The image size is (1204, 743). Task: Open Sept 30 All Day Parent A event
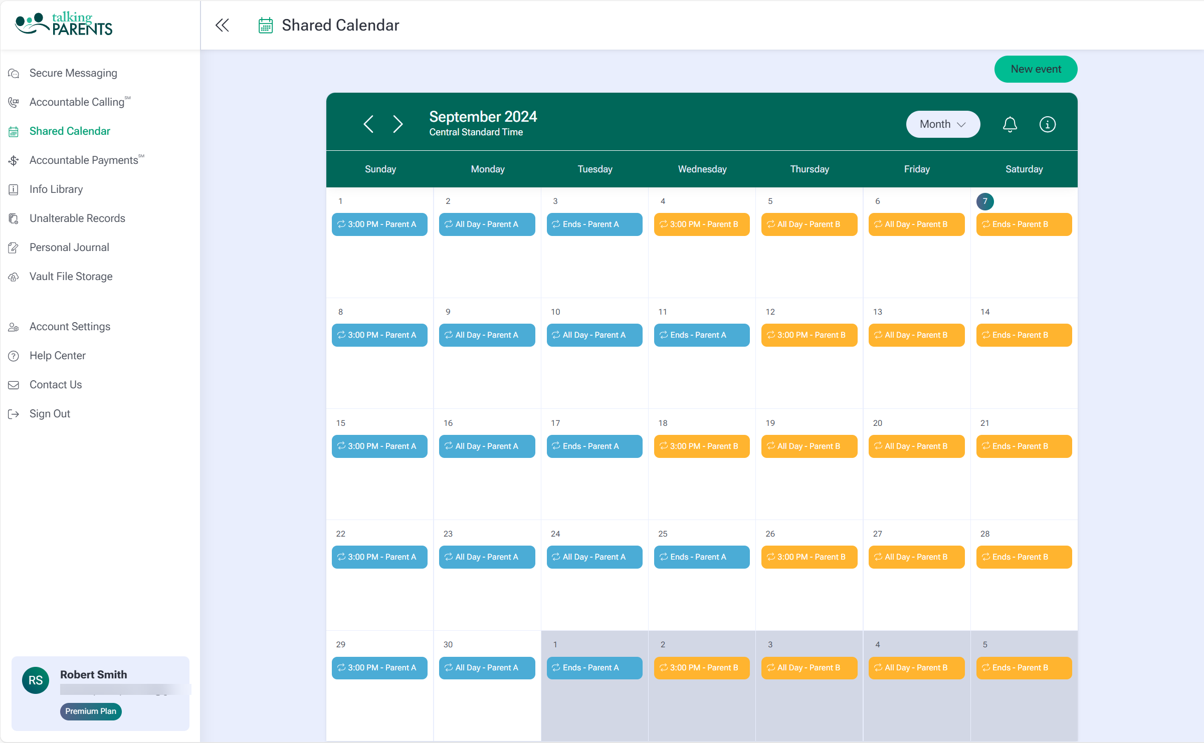(487, 668)
